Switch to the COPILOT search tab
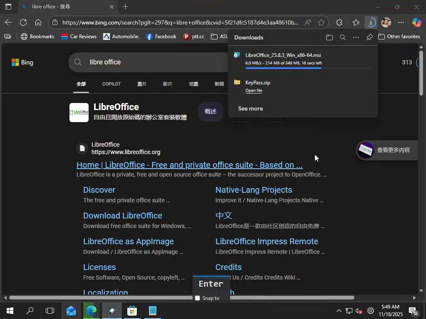 111,84
